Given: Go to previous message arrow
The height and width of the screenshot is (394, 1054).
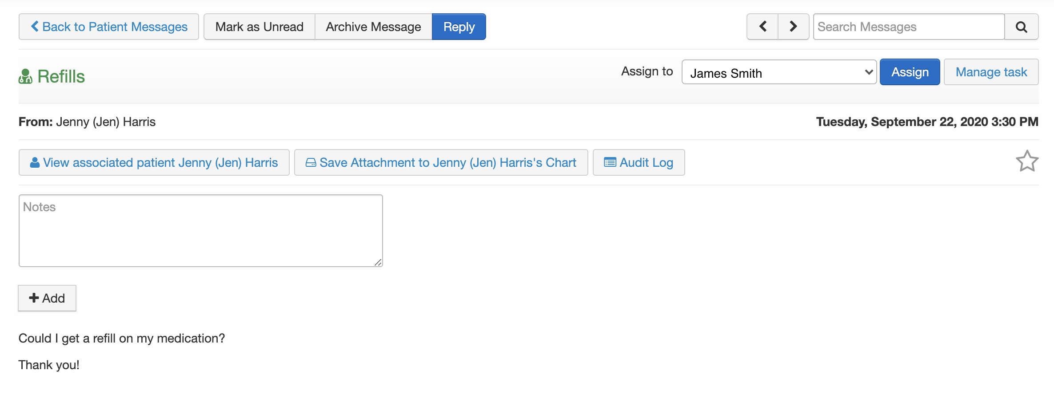Looking at the screenshot, I should (x=763, y=27).
